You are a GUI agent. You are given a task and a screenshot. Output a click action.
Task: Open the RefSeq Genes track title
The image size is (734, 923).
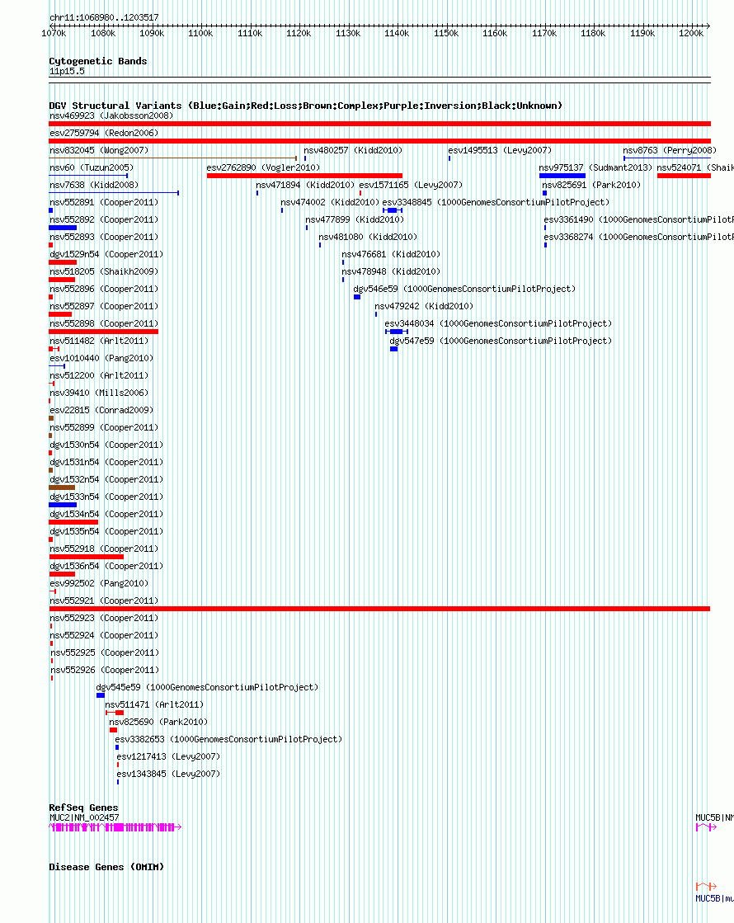tap(83, 808)
